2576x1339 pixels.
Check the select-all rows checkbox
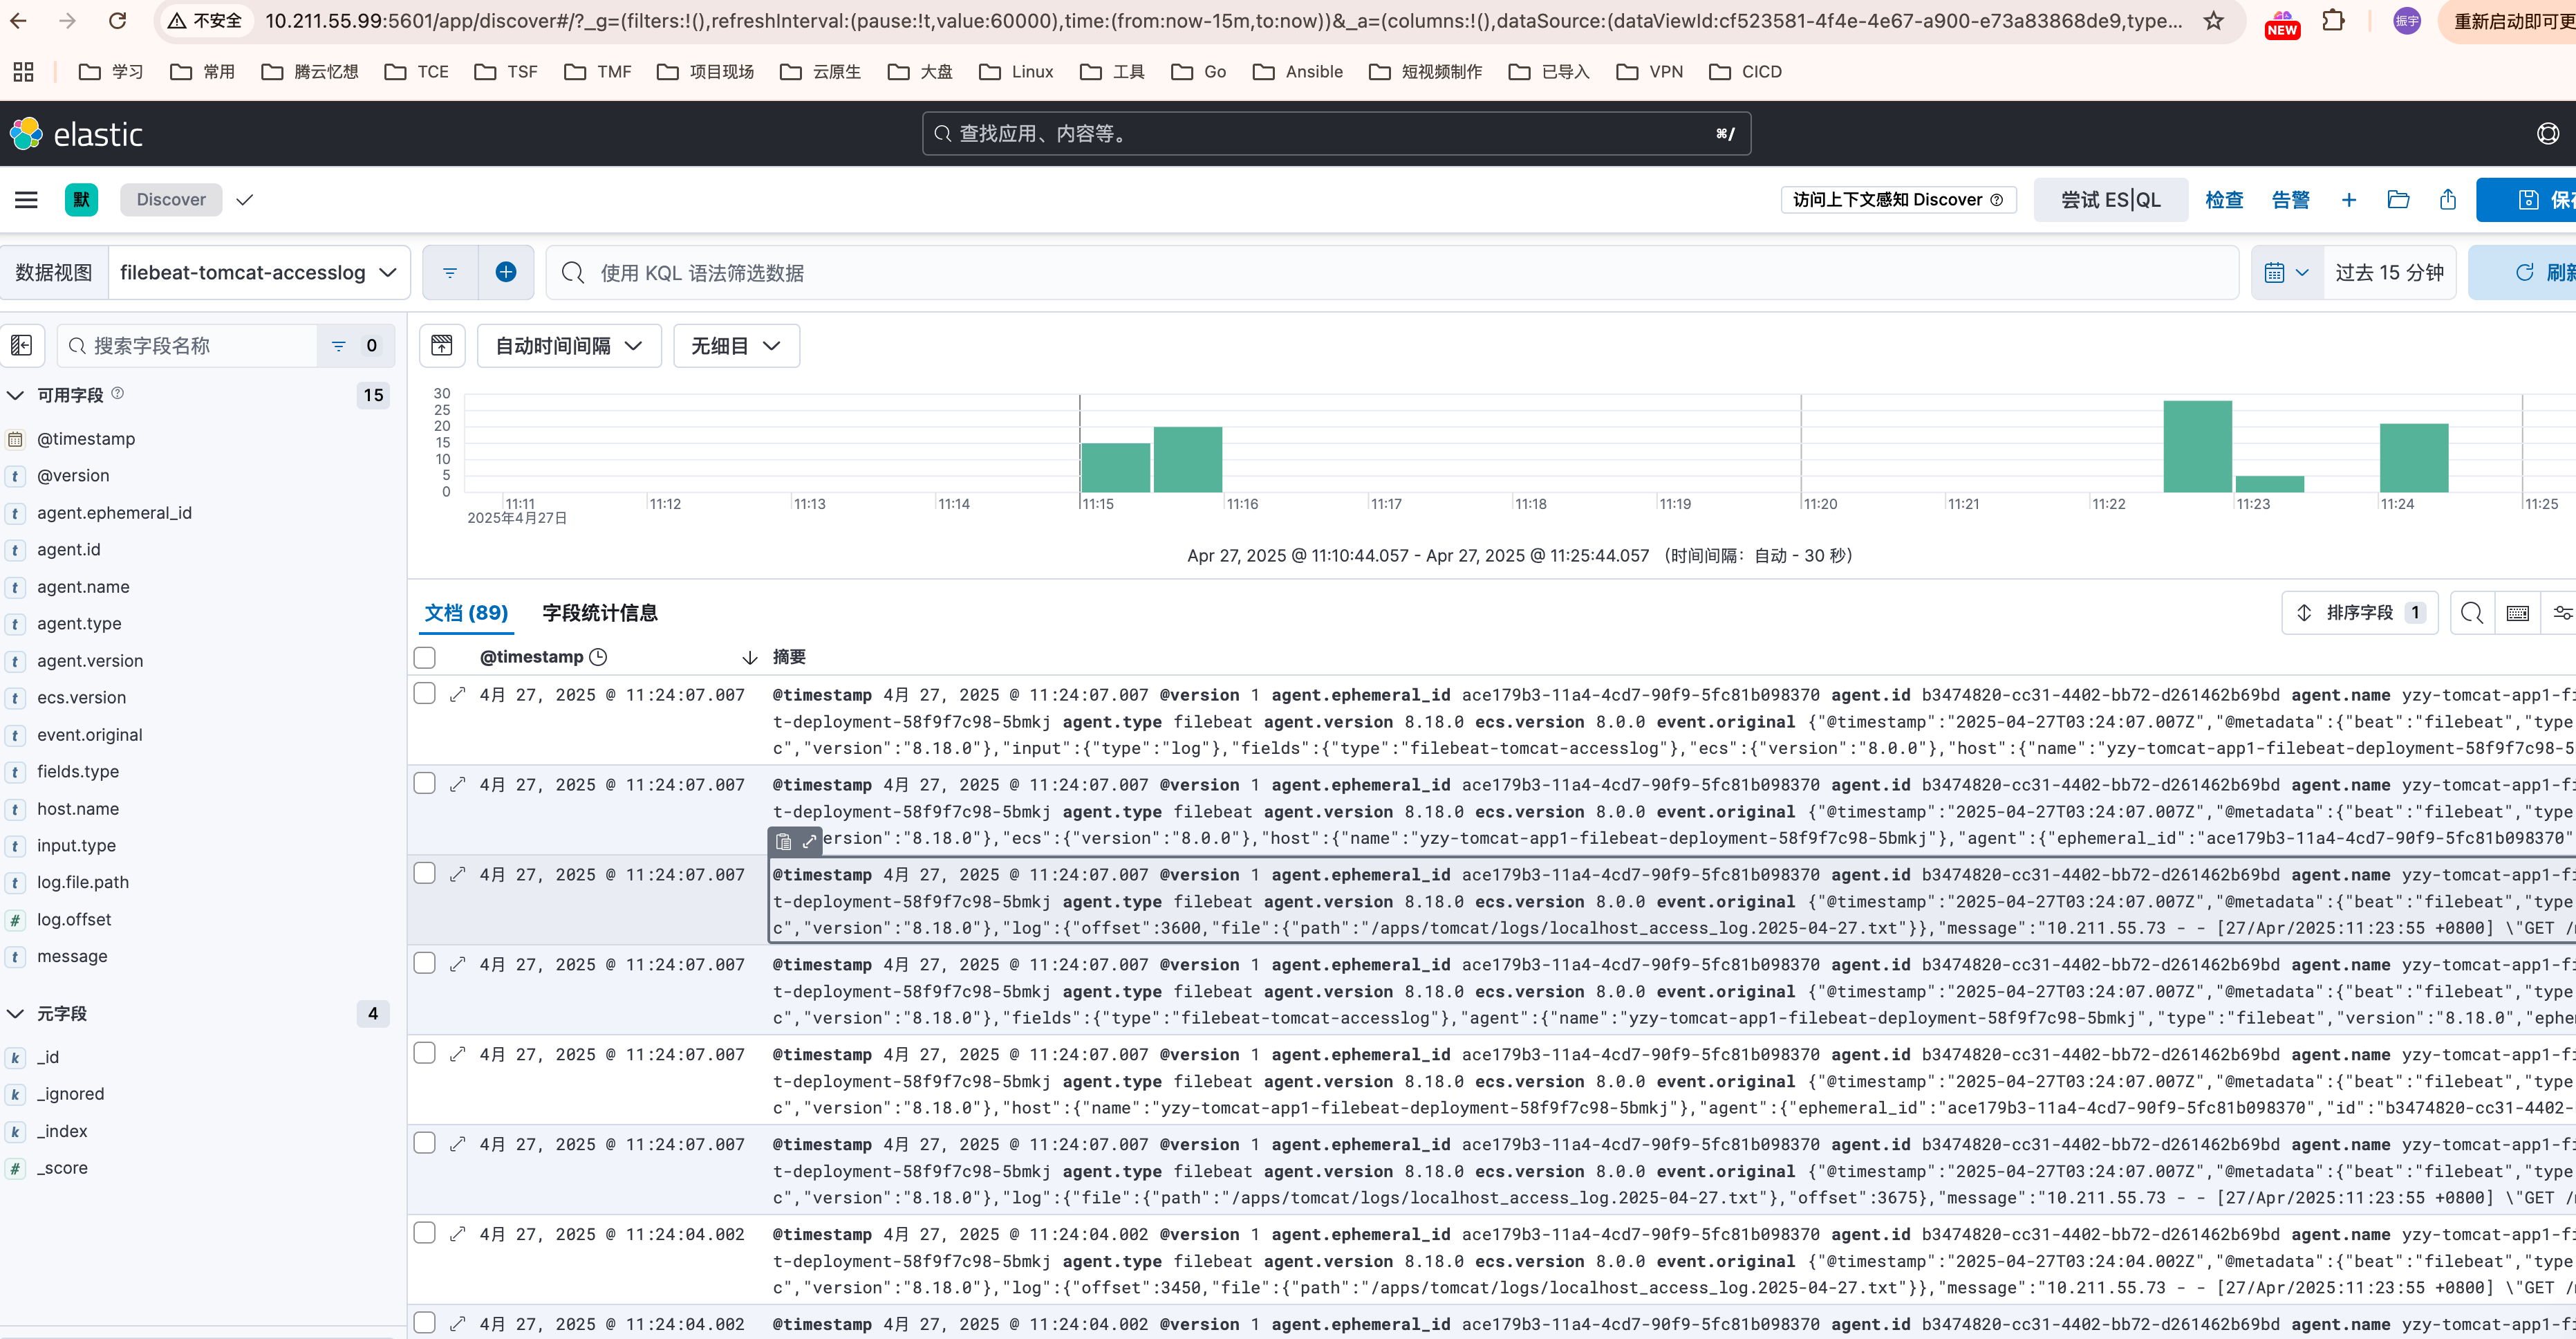coord(424,658)
